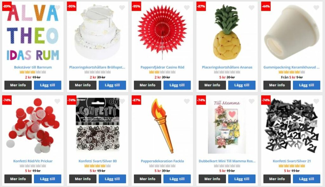
Task: Tap the heart on Gummipackning Keramikhuvud
Action: (316, 8)
